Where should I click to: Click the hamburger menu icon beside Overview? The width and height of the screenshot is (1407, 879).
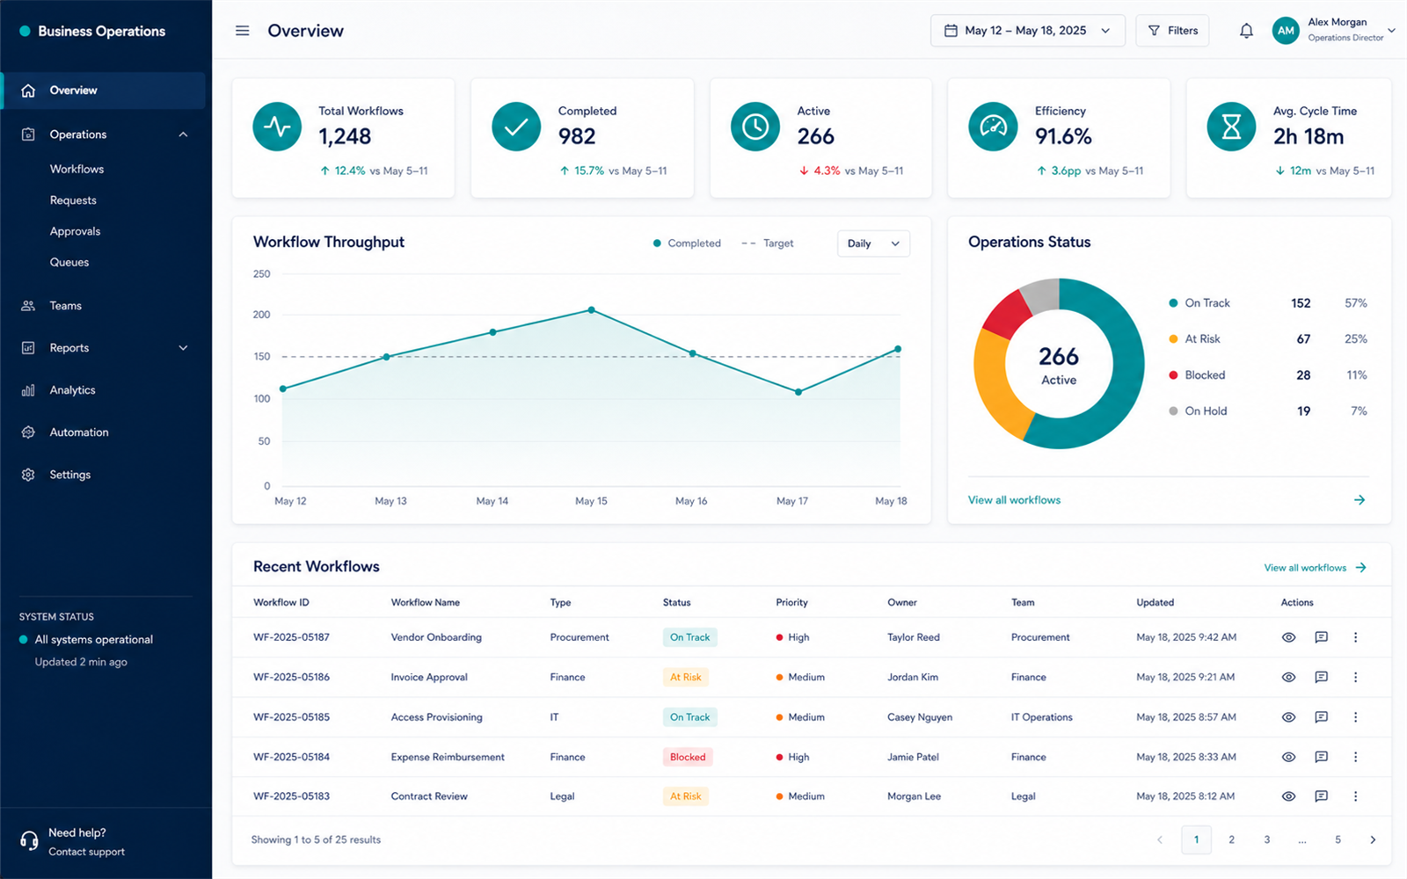[242, 31]
